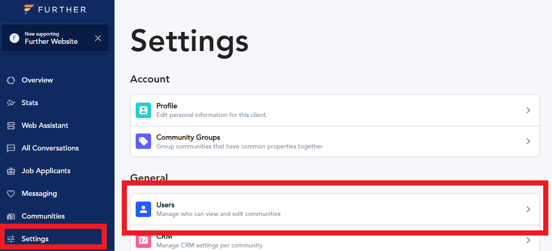This screenshot has width=552, height=251.
Task: Open Users via its right chevron
Action: [x=528, y=209]
